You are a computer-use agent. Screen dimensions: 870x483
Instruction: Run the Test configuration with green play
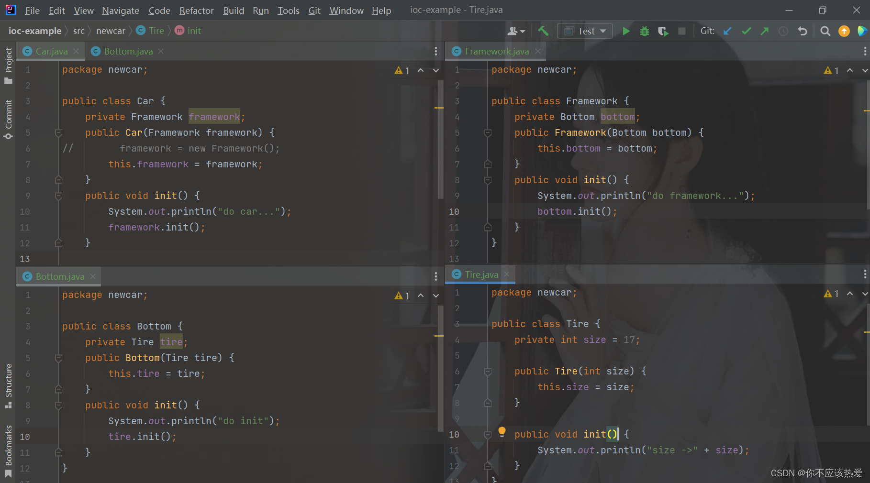(625, 31)
